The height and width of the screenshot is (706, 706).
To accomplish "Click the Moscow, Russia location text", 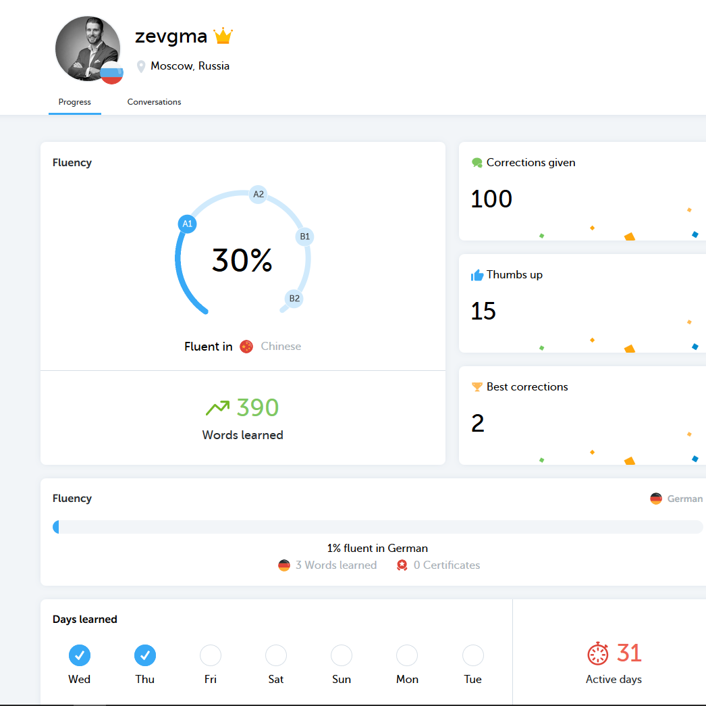I will (190, 66).
